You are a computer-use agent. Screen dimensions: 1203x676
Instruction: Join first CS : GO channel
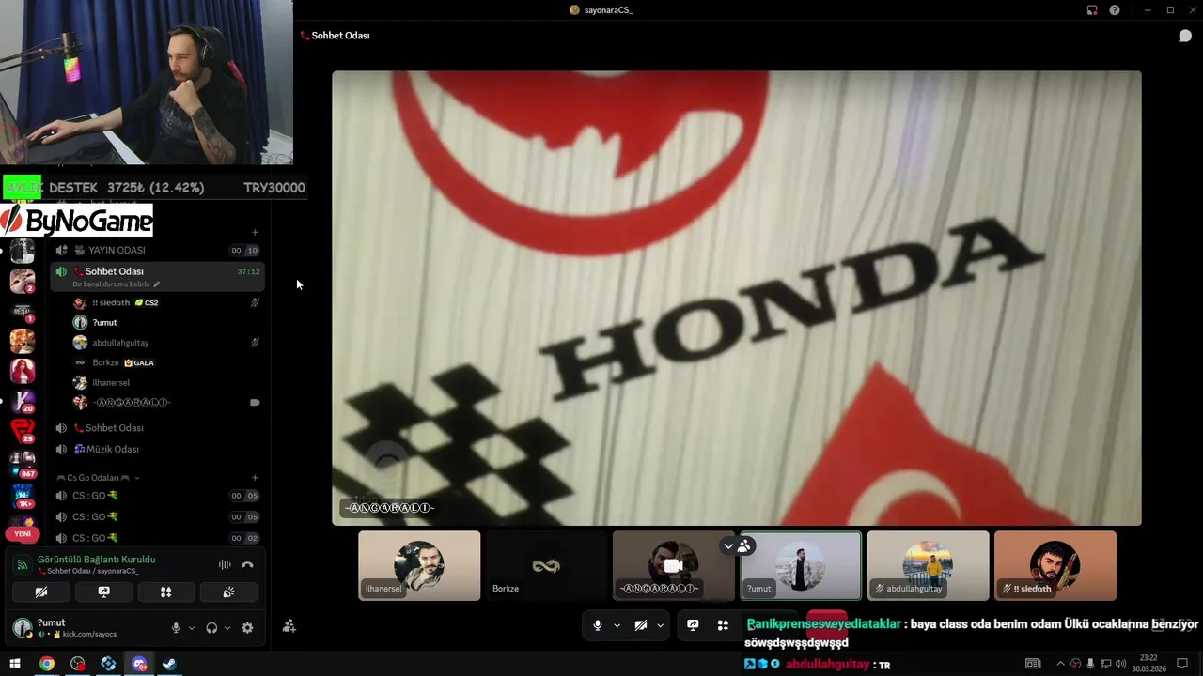click(x=157, y=496)
